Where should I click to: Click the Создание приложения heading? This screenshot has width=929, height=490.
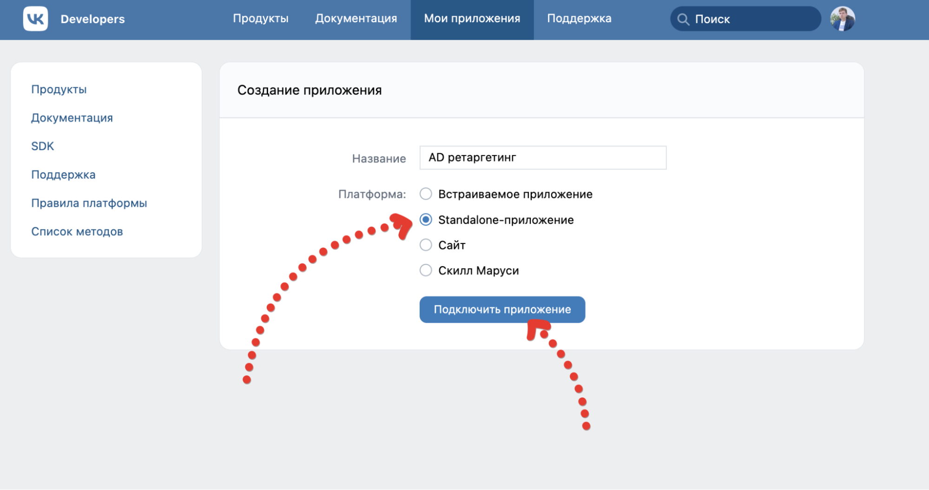point(310,90)
